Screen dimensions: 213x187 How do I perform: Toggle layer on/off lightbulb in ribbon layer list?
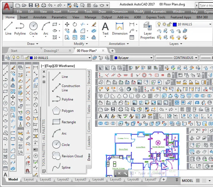pyautogui.click(x=159, y=24)
